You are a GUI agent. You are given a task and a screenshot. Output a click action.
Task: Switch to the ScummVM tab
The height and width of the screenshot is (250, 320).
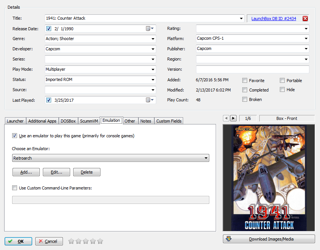89,121
